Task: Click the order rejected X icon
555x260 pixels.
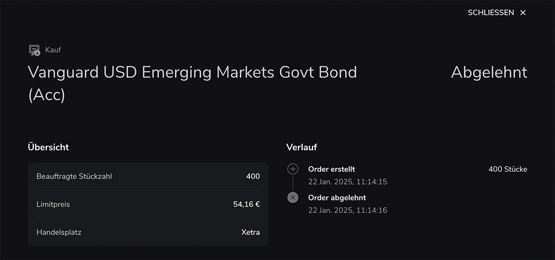Action: point(293,198)
